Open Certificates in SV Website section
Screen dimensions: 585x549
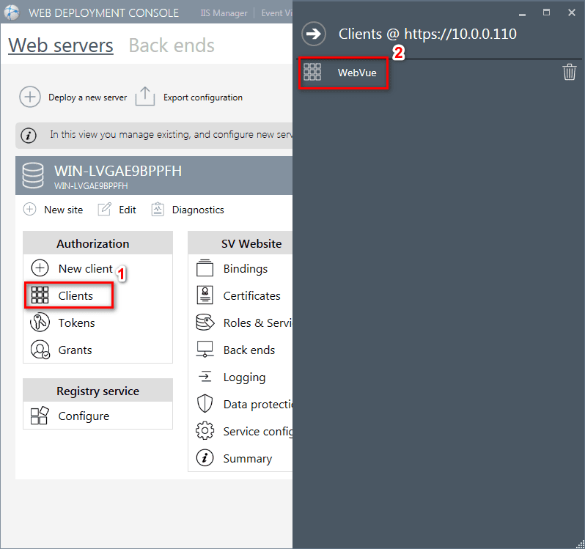[x=251, y=296]
